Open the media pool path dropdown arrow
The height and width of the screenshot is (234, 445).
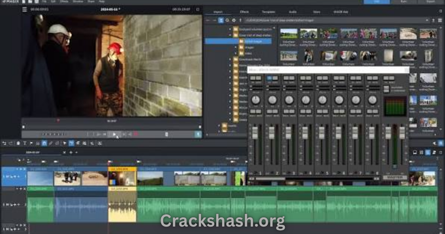pos(428,20)
